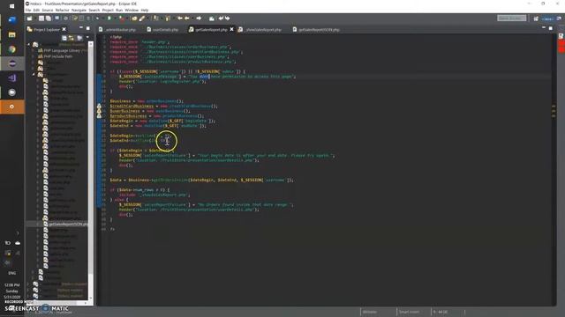Open the Window menu

pos(132,10)
